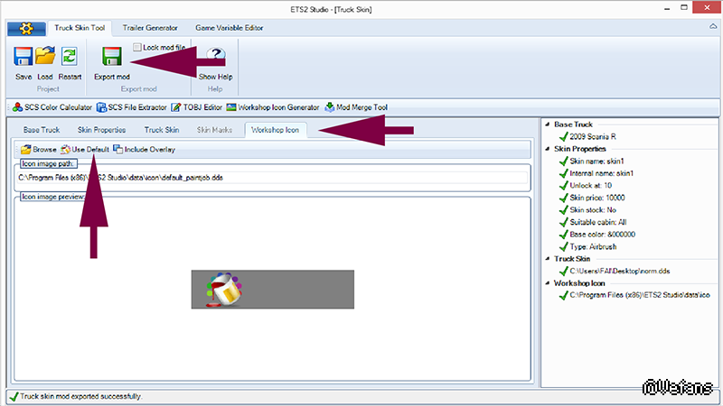The width and height of the screenshot is (723, 406).
Task: Click the Restart project icon
Action: (70, 57)
